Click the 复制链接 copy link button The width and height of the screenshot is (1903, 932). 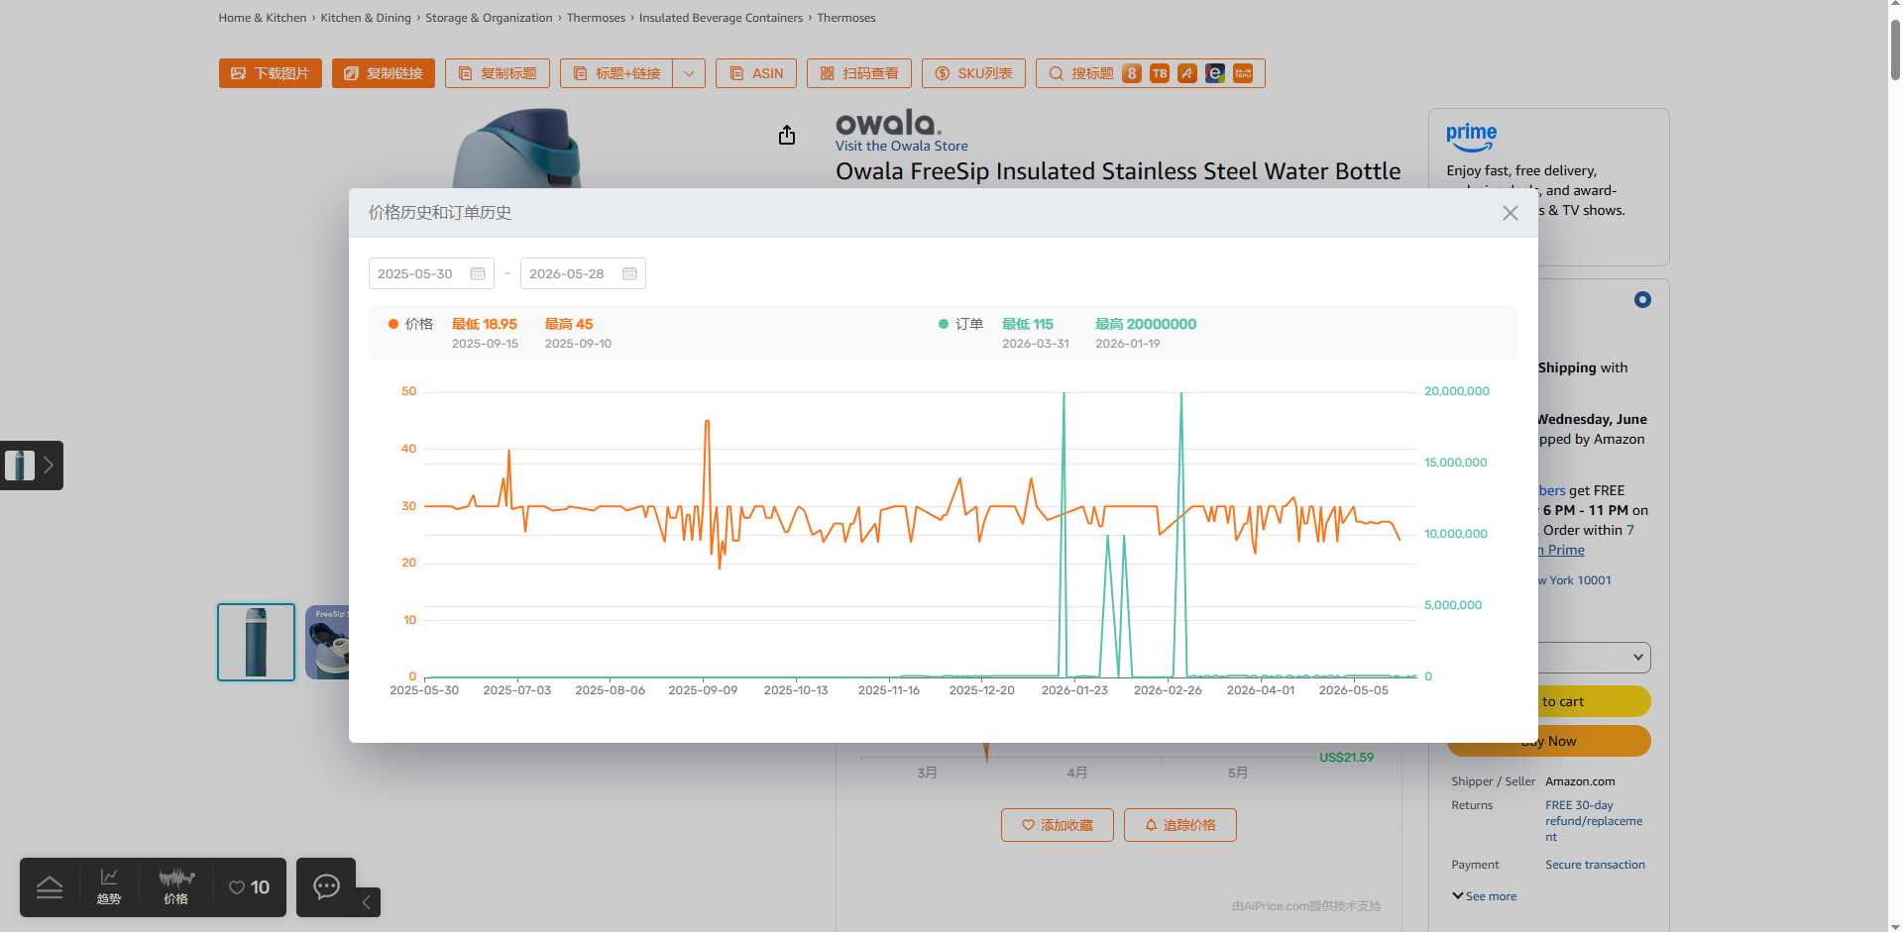(x=384, y=73)
